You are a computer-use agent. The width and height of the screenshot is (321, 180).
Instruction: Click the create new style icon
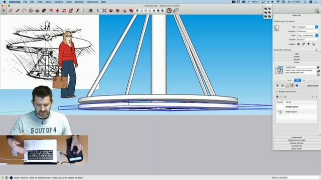coord(318,71)
